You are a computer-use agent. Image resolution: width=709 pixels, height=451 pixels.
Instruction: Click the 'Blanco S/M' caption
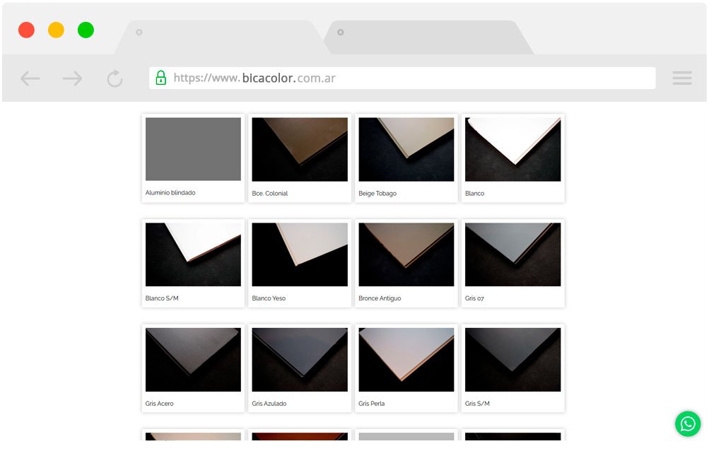162,298
